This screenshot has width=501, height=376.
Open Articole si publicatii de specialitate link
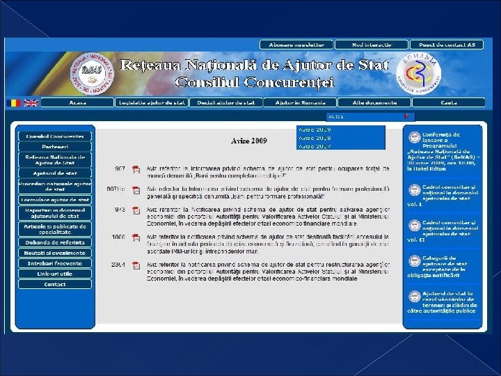click(55, 229)
